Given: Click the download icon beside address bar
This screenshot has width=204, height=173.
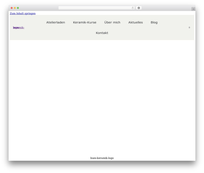Looking at the screenshot, I should pos(139,8).
